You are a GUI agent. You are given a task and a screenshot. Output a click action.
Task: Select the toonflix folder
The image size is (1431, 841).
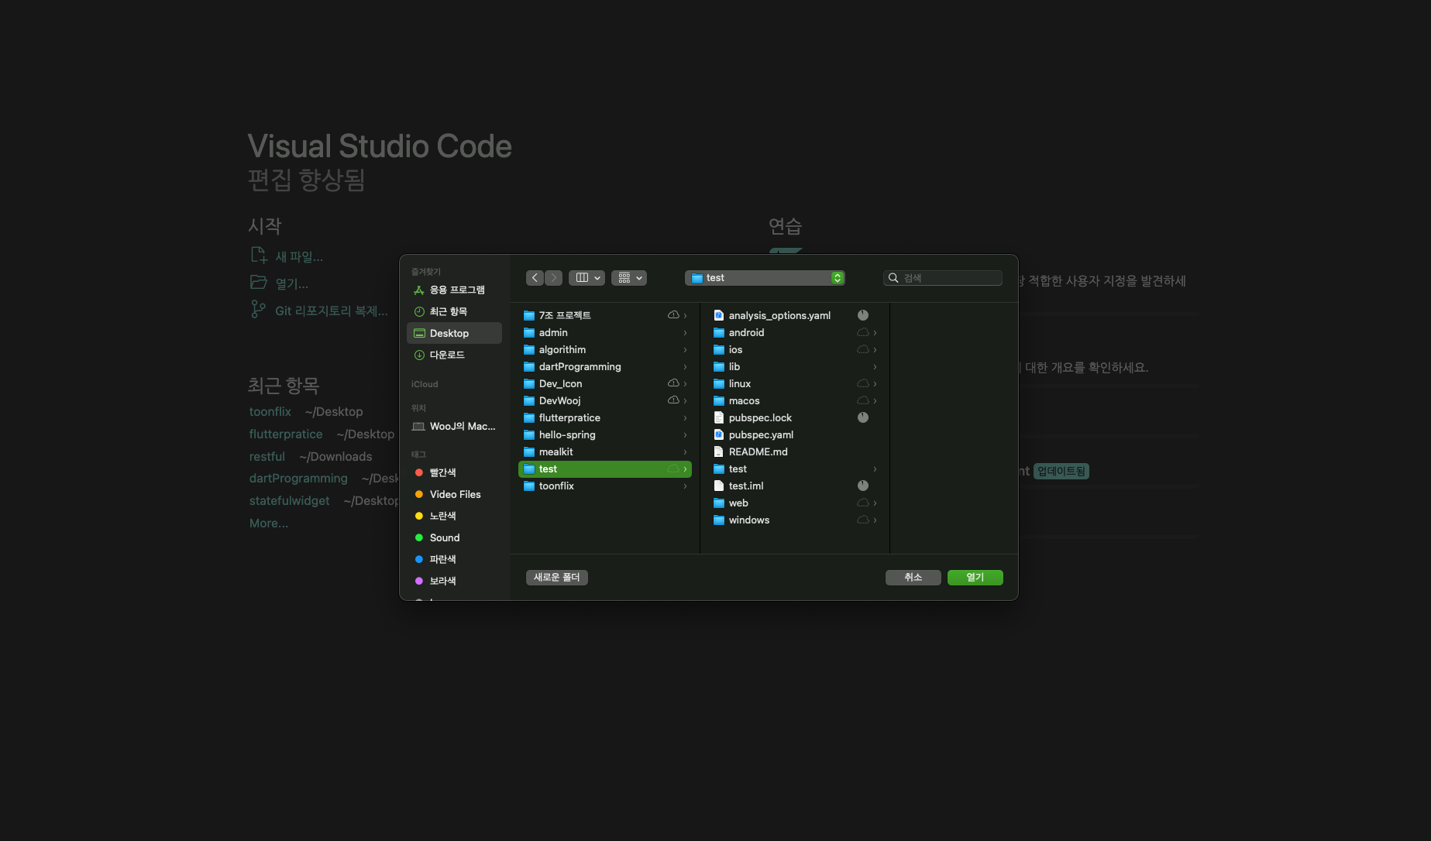coord(605,486)
